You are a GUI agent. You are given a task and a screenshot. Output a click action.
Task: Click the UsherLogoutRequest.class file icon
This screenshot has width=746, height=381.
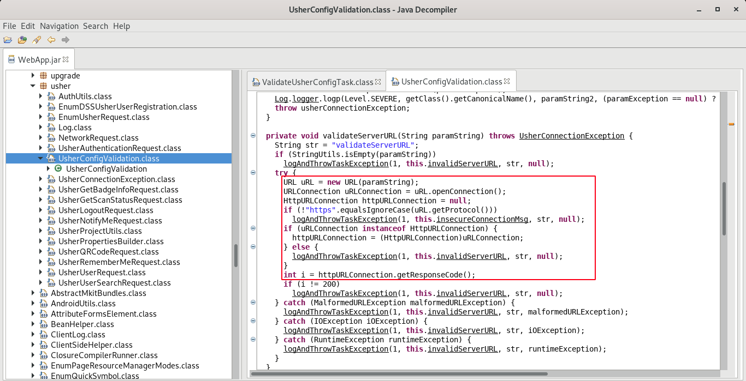51,210
